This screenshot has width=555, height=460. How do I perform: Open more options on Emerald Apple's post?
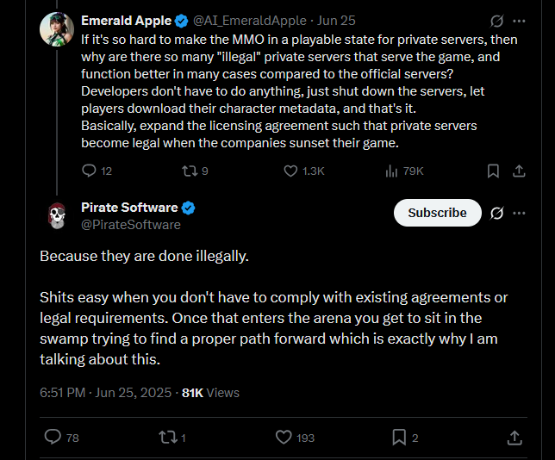tap(519, 21)
